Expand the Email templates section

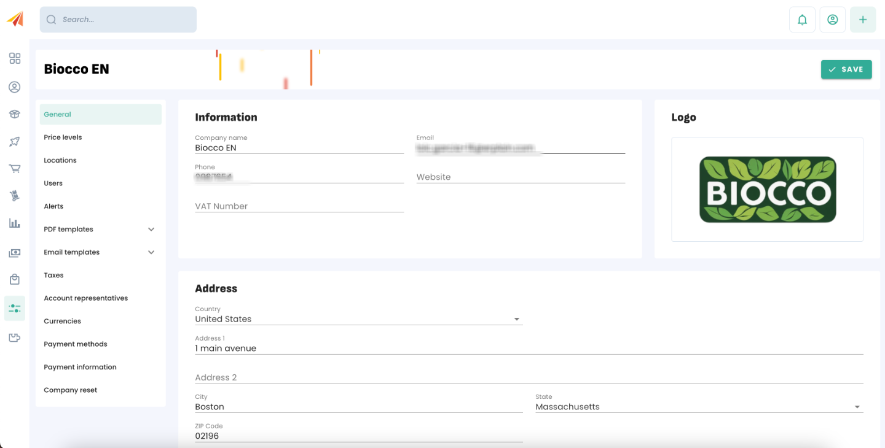[x=101, y=252]
